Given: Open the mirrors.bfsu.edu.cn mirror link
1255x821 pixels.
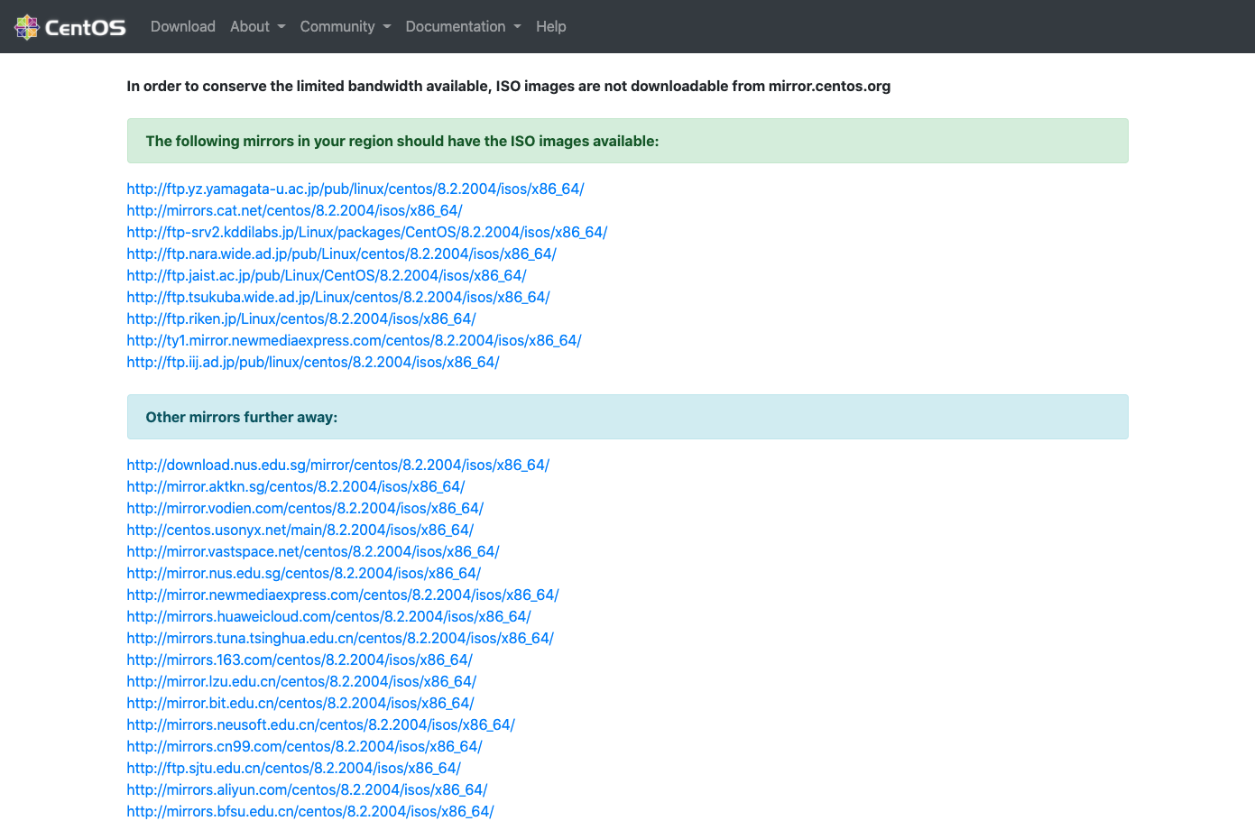Looking at the screenshot, I should 310,812.
